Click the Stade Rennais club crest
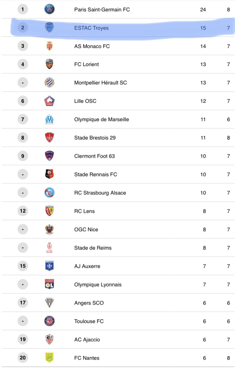 (x=49, y=174)
